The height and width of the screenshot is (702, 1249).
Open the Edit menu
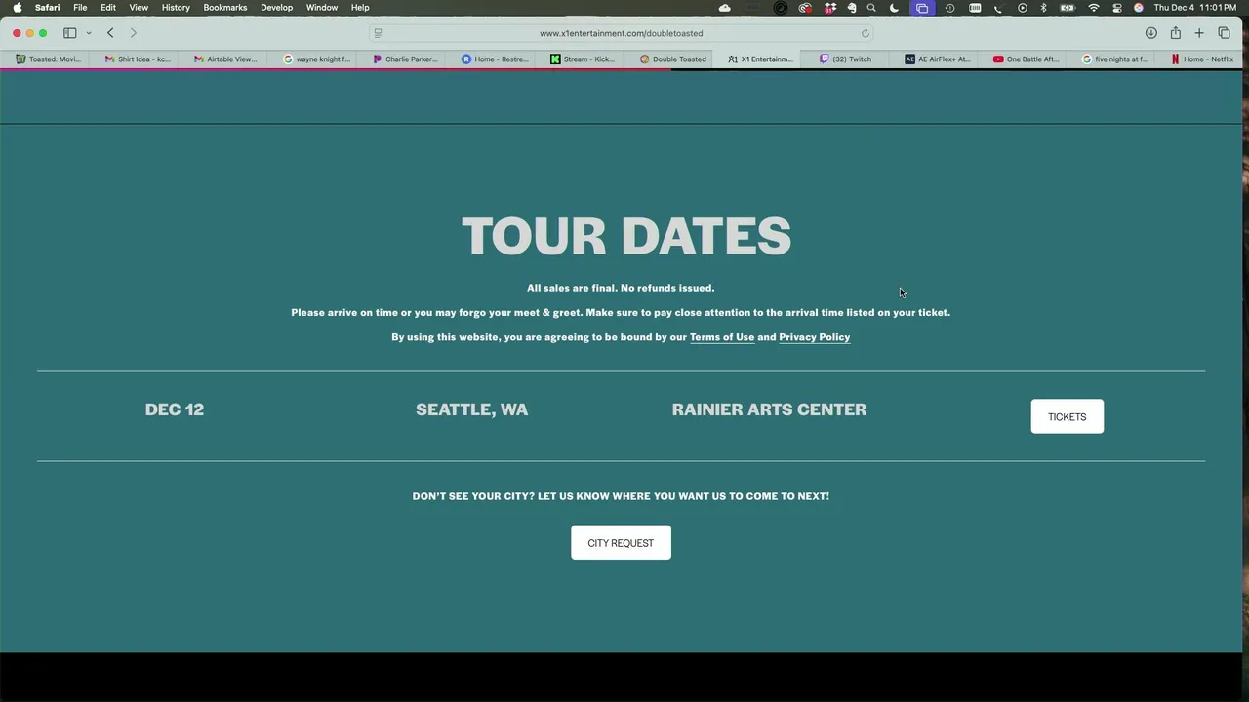(108, 8)
